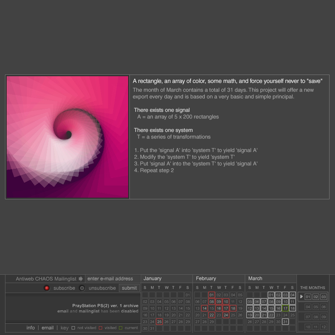Open March 09 in the calendar

click(278, 301)
